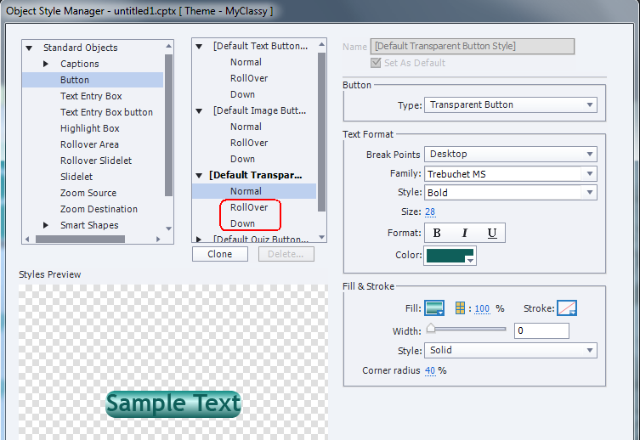
Task: Open the font Family dropdown
Action: [510, 173]
